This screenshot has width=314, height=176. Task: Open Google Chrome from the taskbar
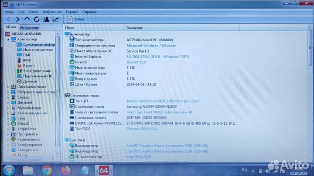click(x=47, y=170)
